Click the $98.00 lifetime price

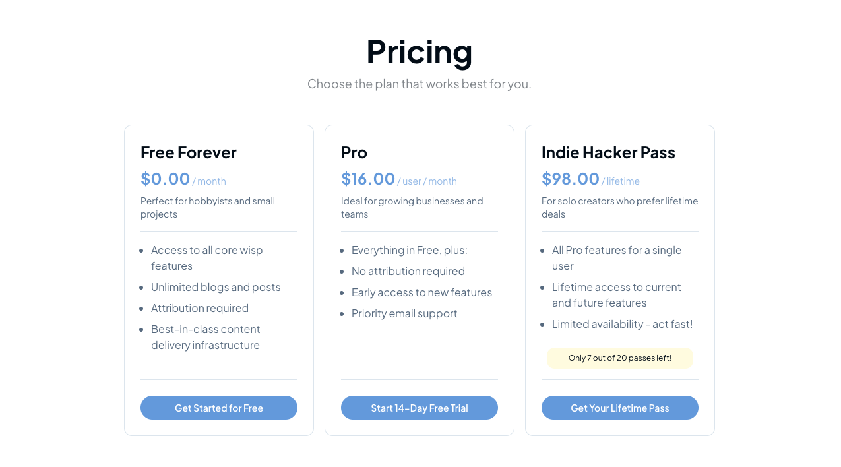coord(571,179)
